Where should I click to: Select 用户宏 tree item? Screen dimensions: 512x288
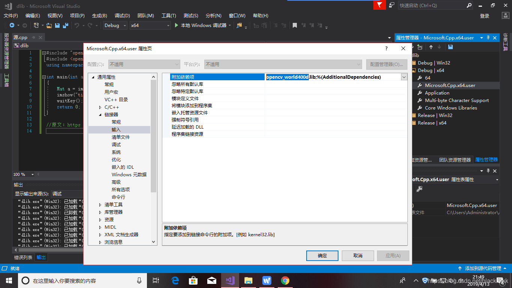[x=111, y=92]
